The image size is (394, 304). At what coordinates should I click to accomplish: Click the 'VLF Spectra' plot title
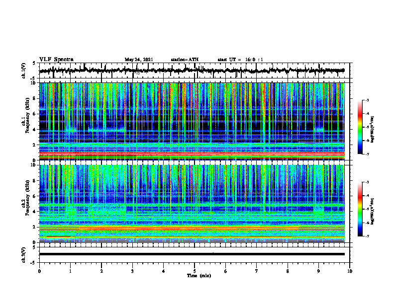[56, 60]
